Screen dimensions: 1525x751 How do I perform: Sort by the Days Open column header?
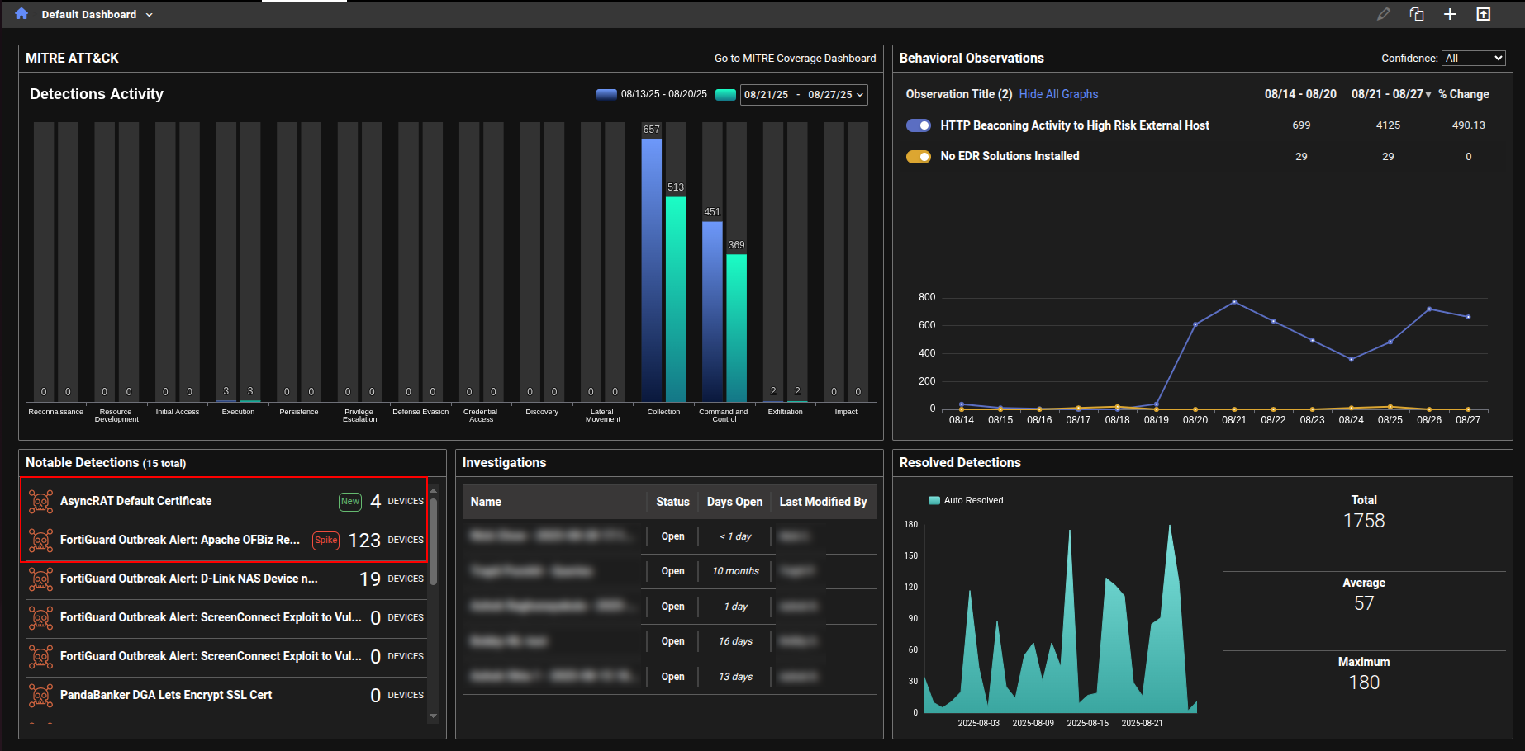(734, 502)
